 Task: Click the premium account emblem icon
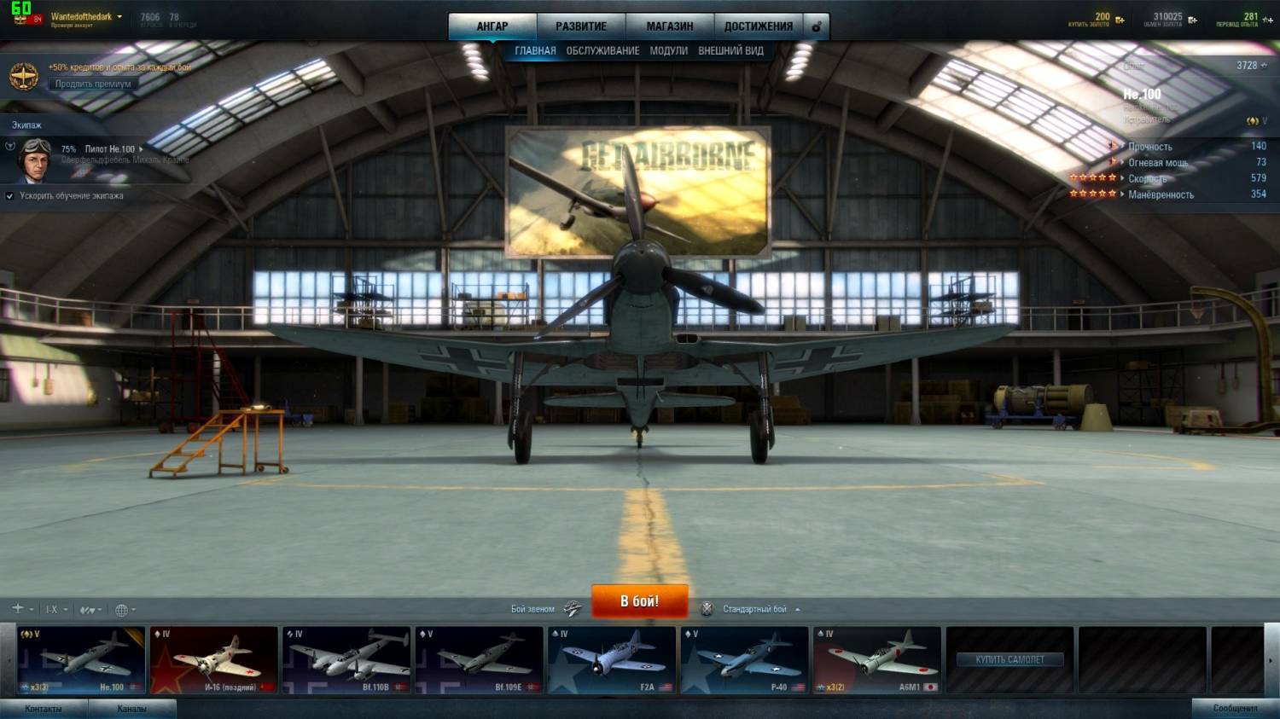coord(23,77)
